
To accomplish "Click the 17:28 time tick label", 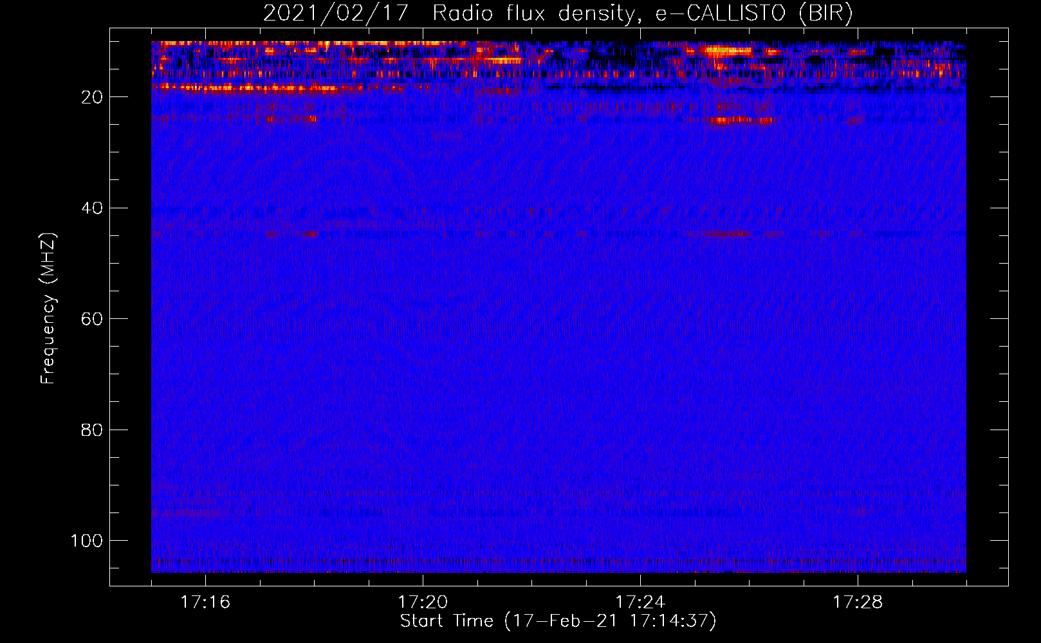I will (858, 602).
